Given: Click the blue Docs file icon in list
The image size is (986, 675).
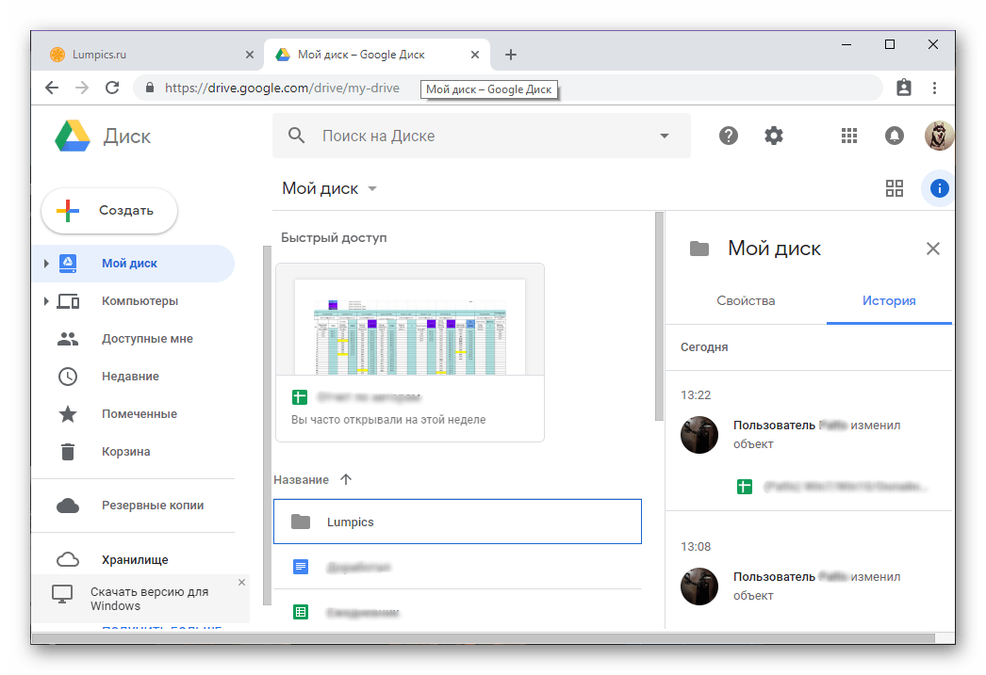Looking at the screenshot, I should [301, 567].
